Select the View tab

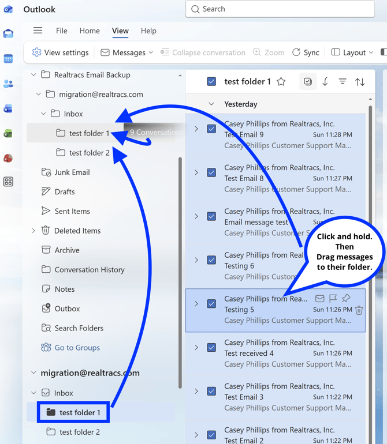120,31
